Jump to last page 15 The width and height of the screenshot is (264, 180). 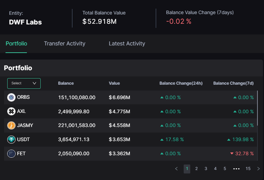248,169
